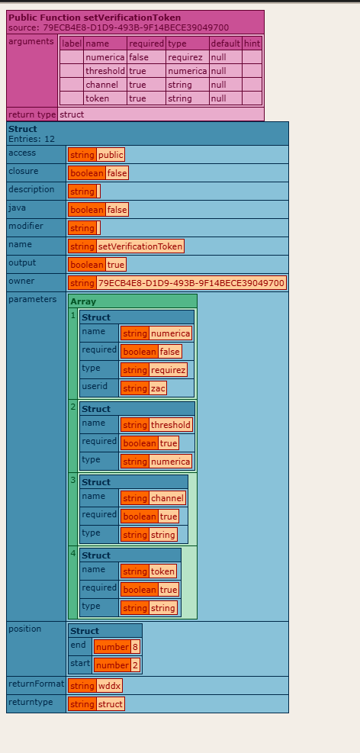Click the owner UUID string value
Image resolution: width=360 pixels, height=753 pixels.
tap(191, 283)
